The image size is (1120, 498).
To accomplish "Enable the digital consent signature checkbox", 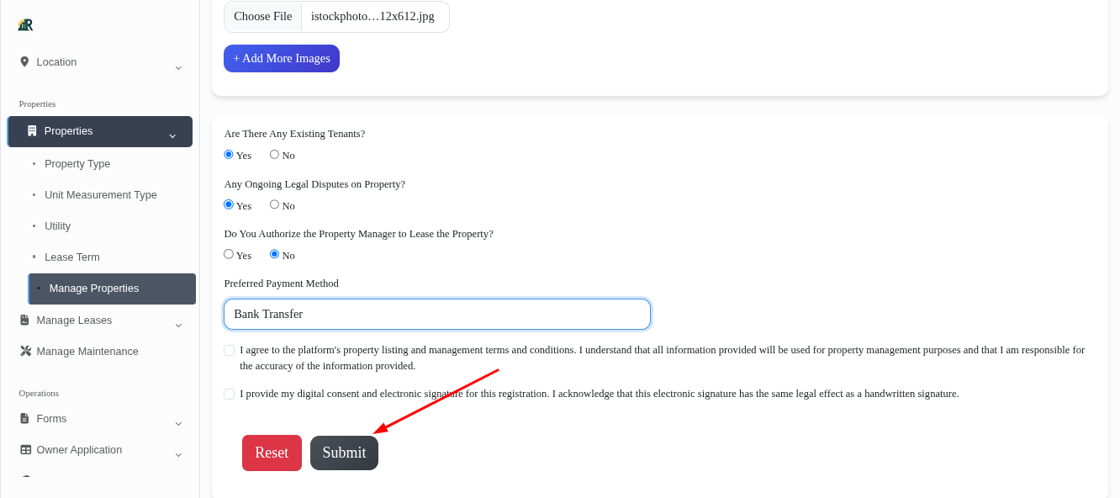I will point(229,394).
